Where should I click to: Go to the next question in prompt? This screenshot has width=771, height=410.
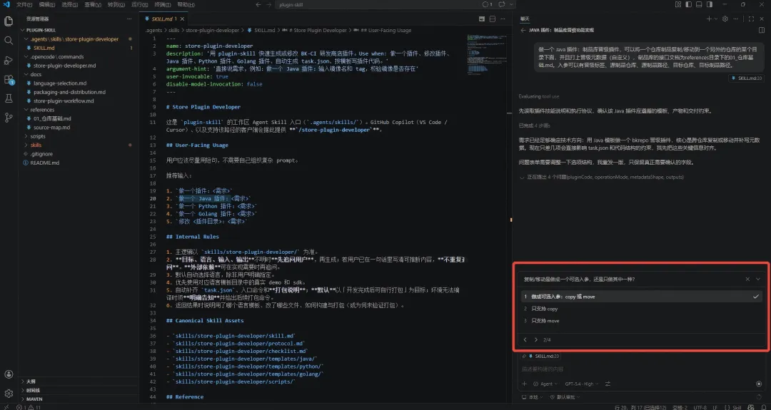point(535,340)
